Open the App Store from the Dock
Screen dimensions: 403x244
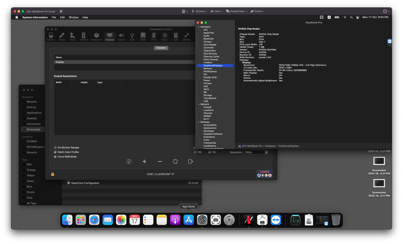point(188,220)
